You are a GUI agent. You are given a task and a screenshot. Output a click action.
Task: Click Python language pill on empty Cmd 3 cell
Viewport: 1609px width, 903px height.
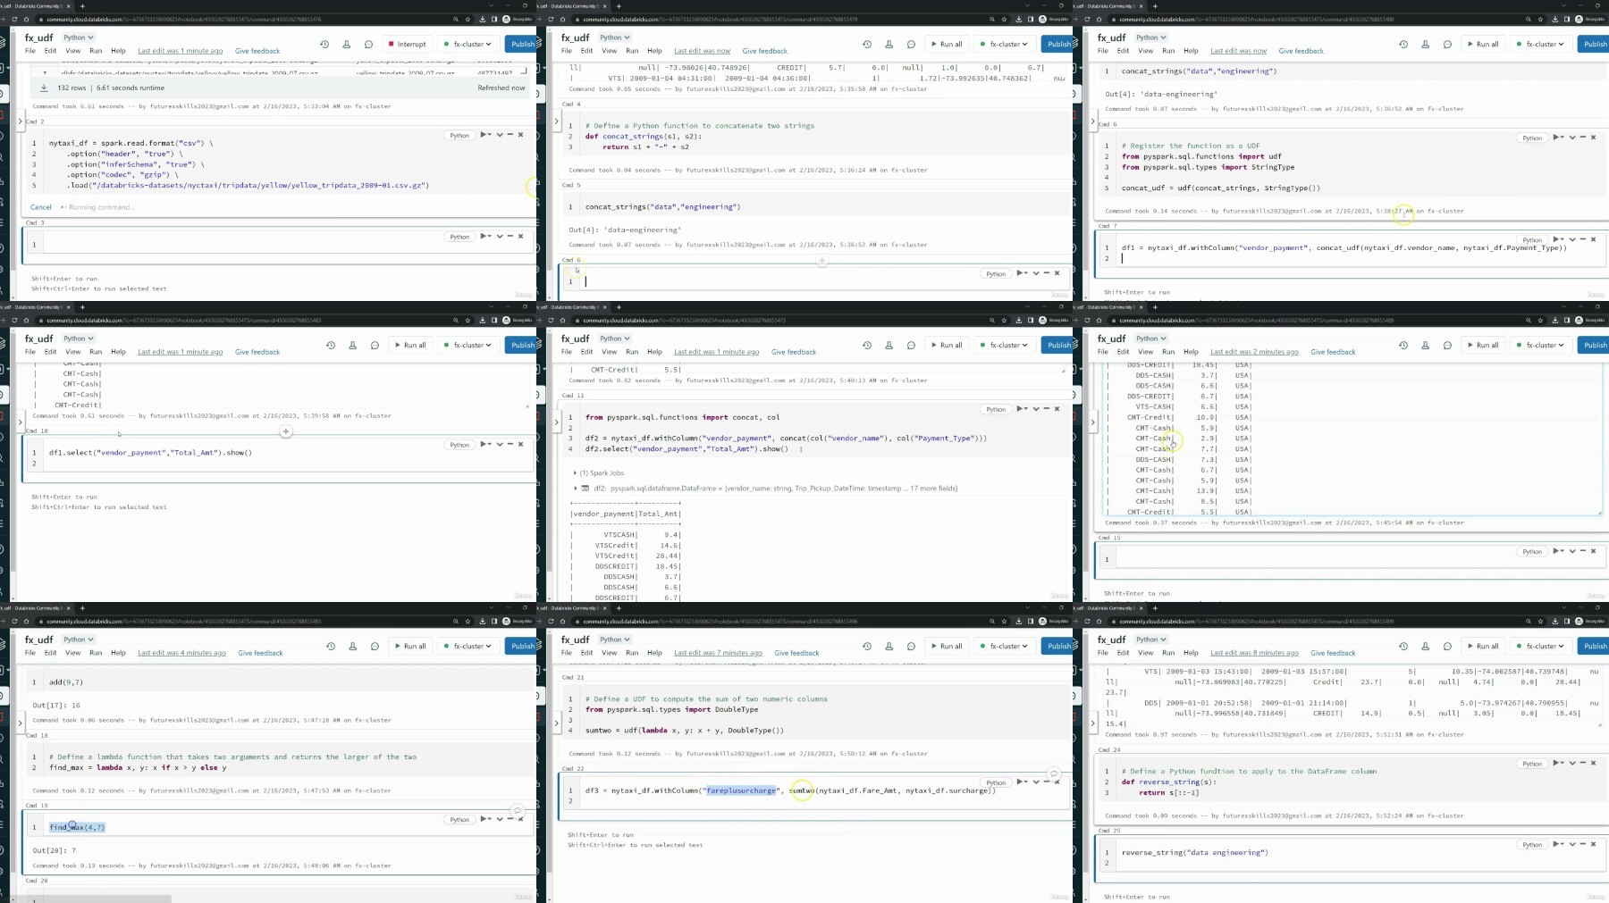point(459,237)
